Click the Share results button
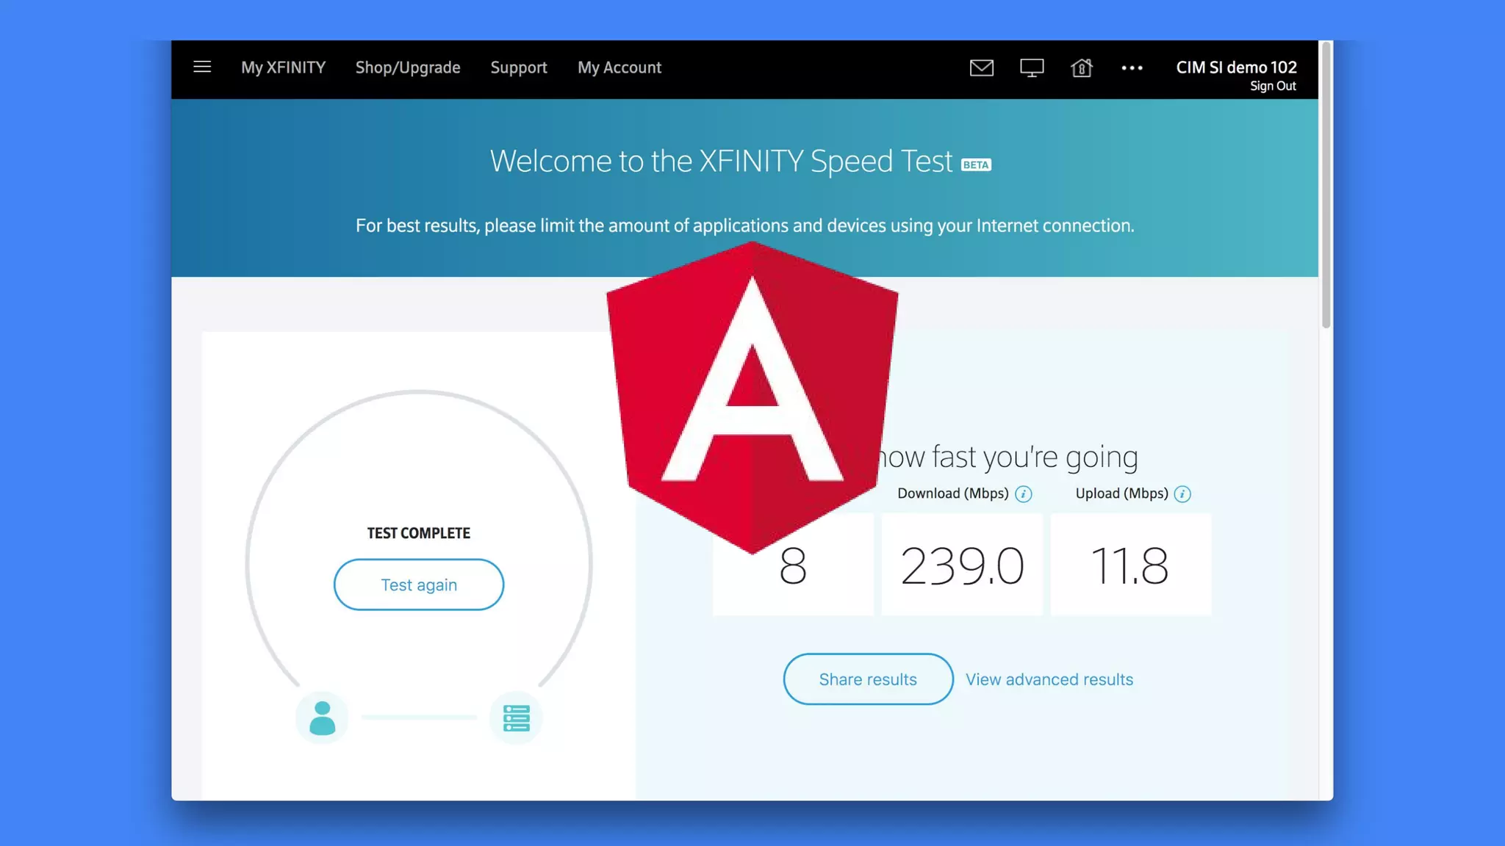 (x=868, y=679)
